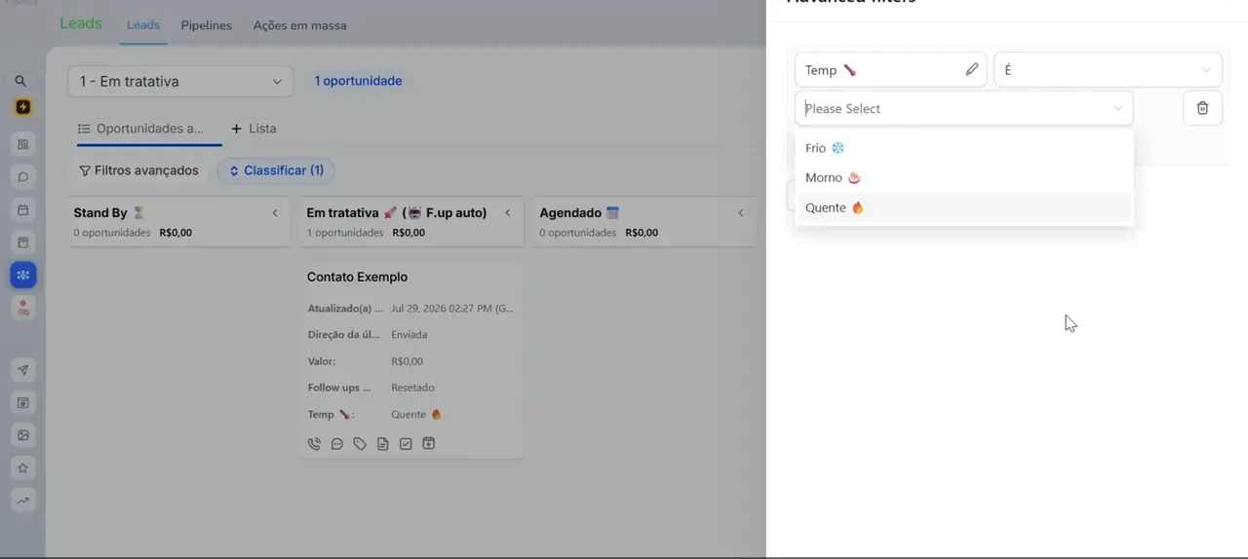The image size is (1248, 559).
Task: Open the 'Please Select' value dropdown
Action: point(964,108)
